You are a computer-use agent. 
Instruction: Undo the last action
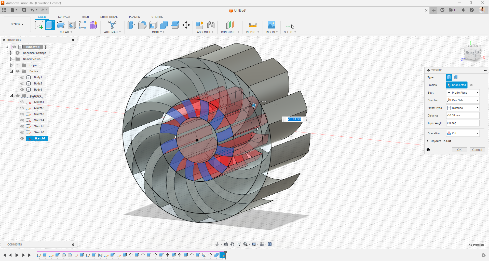(32, 10)
